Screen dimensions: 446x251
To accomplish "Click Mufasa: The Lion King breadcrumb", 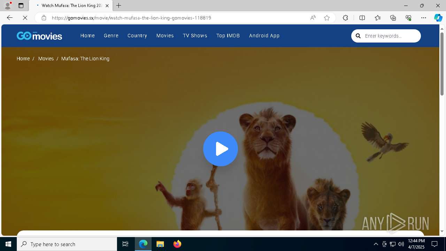I will [85, 59].
